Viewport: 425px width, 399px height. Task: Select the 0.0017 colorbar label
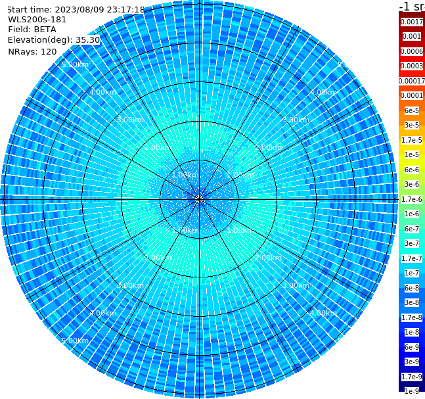412,22
